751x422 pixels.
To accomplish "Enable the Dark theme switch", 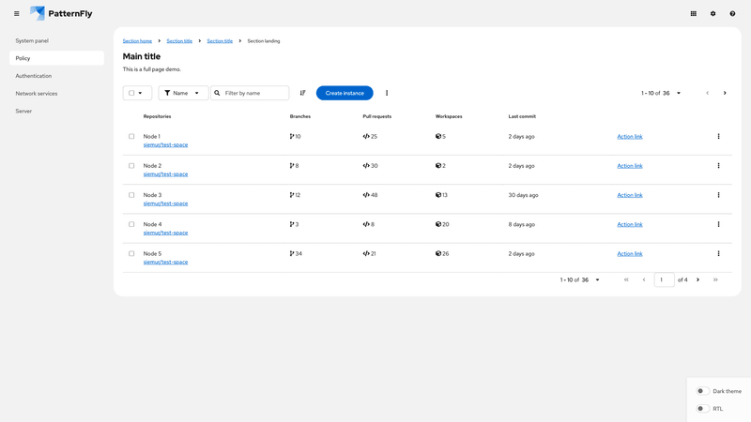I will coord(702,391).
